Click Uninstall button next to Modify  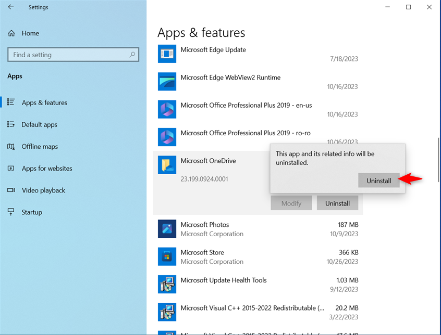pos(337,203)
